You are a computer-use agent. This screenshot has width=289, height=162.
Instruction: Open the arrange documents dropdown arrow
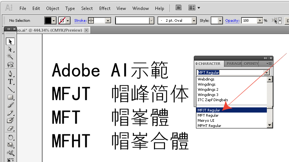click(199, 8)
